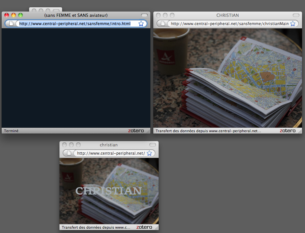Viewport: 305px width, 233px height.
Task: Toggle toolbar pill button in small christian window
Action: pos(153,145)
